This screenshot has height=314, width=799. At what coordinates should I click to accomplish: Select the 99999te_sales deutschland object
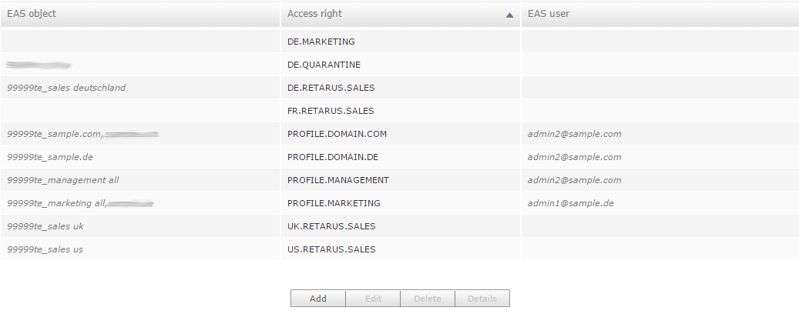66,88
